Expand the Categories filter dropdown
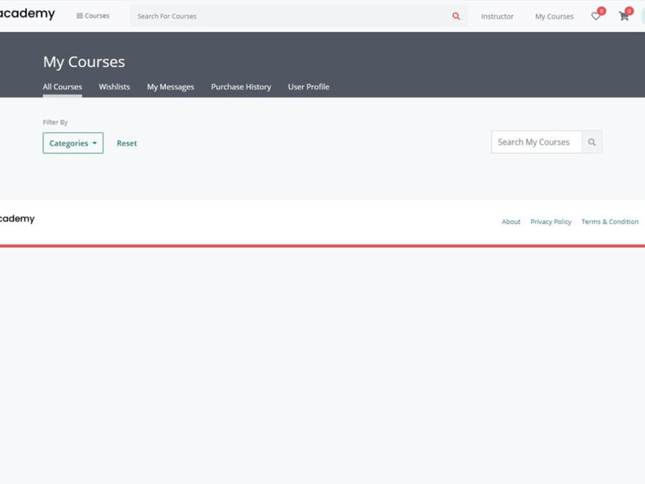This screenshot has height=484, width=645. (73, 143)
